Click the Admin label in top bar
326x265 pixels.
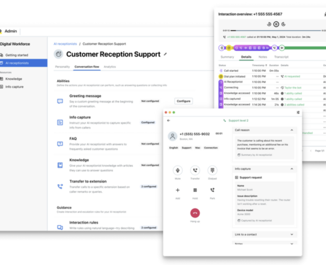coord(11,31)
